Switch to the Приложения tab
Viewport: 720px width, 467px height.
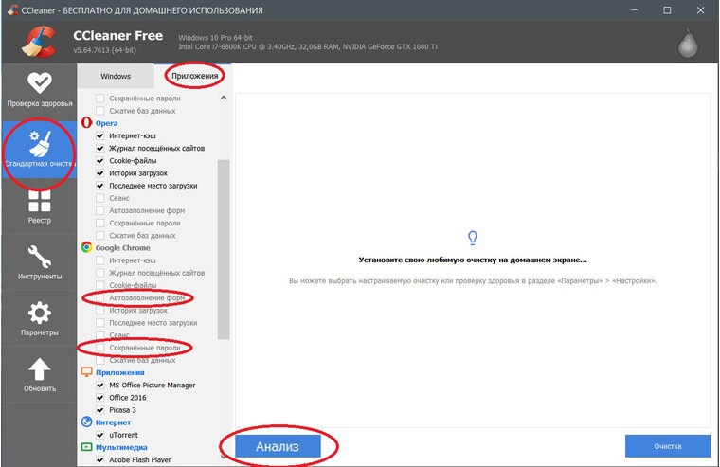(195, 76)
